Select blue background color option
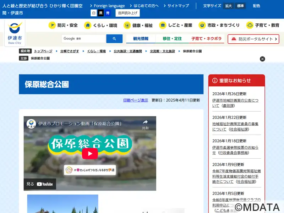This screenshot has width=284, height=213. [x=108, y=13]
